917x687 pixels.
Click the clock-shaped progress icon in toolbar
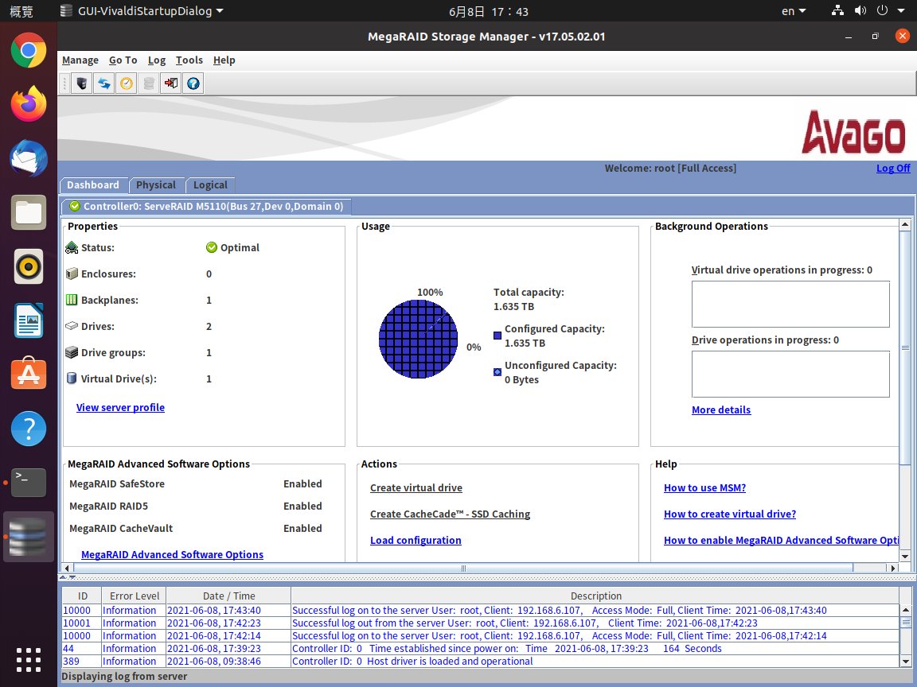click(126, 83)
